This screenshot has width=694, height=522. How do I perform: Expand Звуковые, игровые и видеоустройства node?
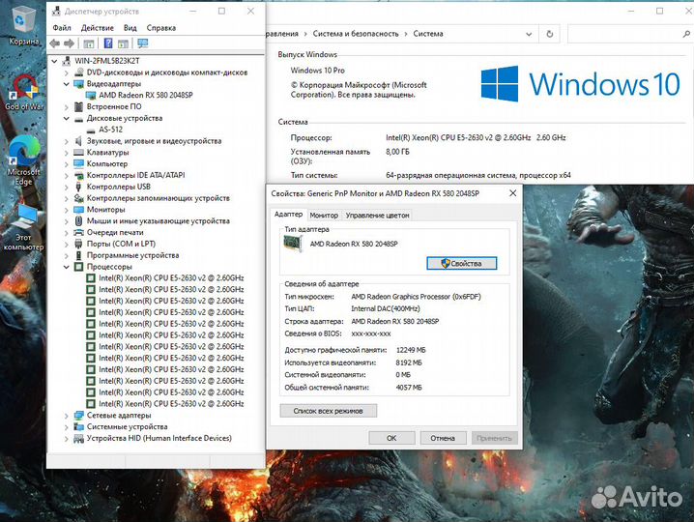pyautogui.click(x=67, y=141)
